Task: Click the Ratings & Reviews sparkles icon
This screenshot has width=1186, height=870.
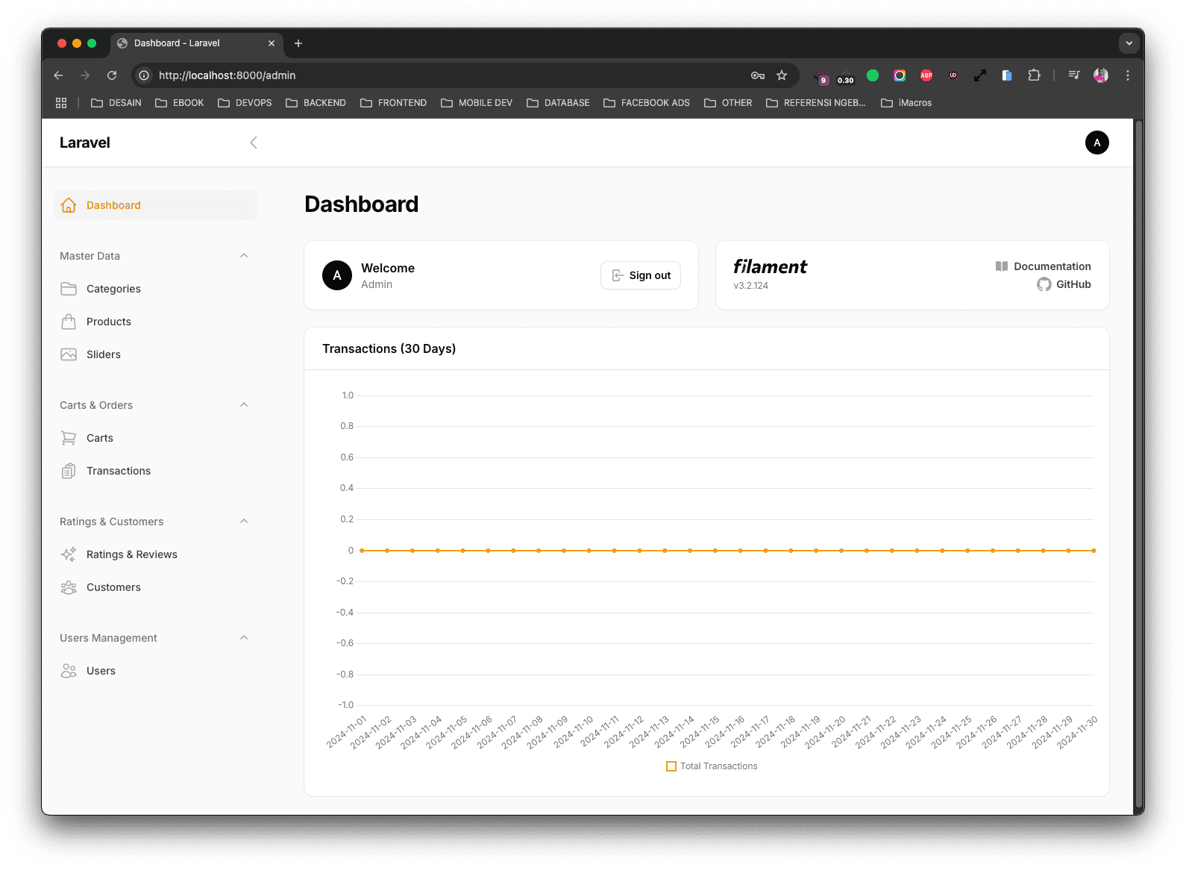Action: (69, 554)
